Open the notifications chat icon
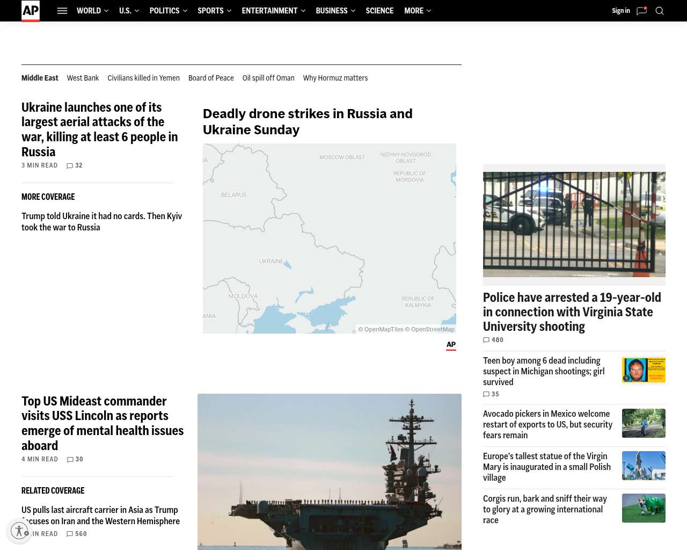 click(641, 11)
